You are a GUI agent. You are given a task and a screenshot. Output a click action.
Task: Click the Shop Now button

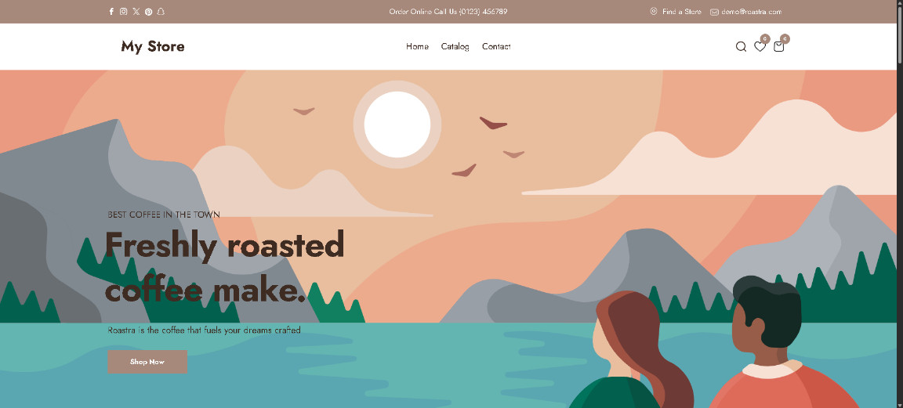click(x=147, y=362)
